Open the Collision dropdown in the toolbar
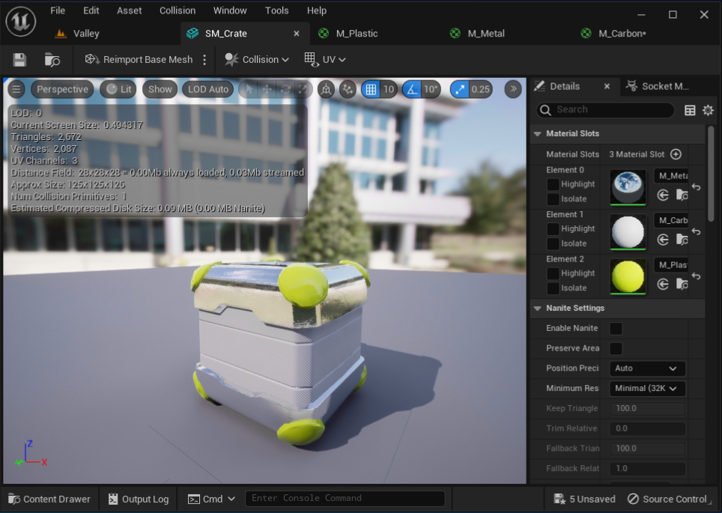722x513 pixels. tap(257, 59)
